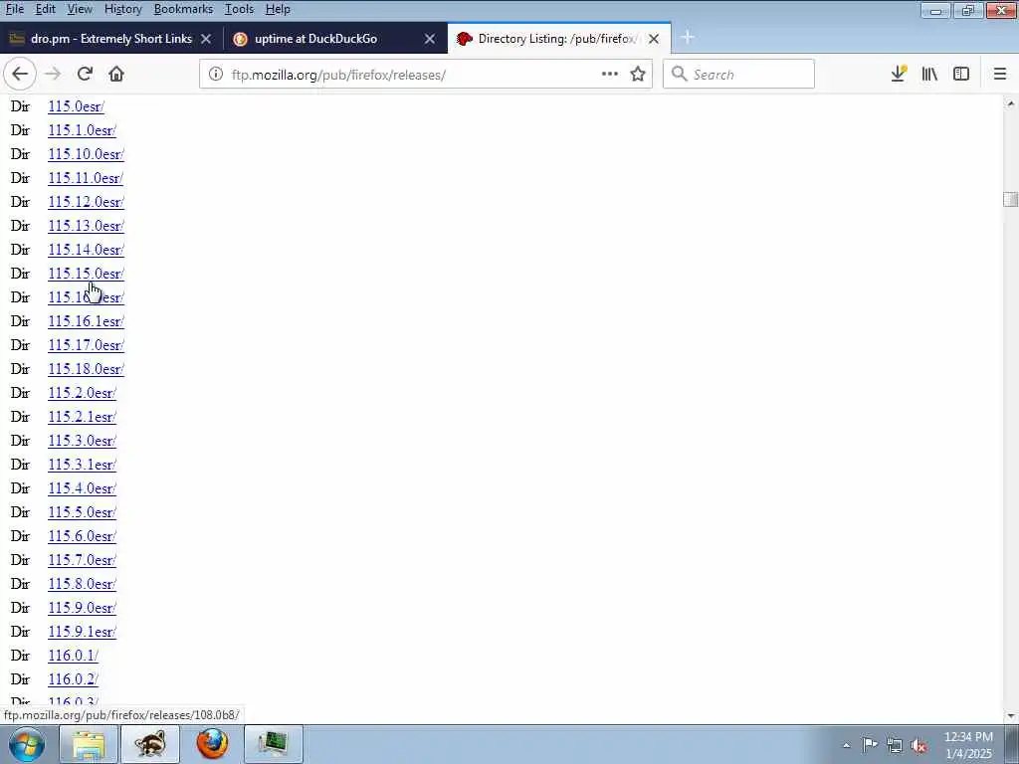Open the 115.16.1esr/ directory link
This screenshot has width=1019, height=764.
pos(86,321)
